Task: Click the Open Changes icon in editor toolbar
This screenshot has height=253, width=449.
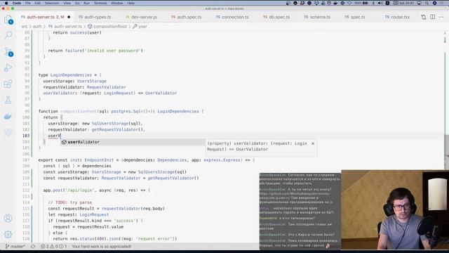Action: coord(424,17)
